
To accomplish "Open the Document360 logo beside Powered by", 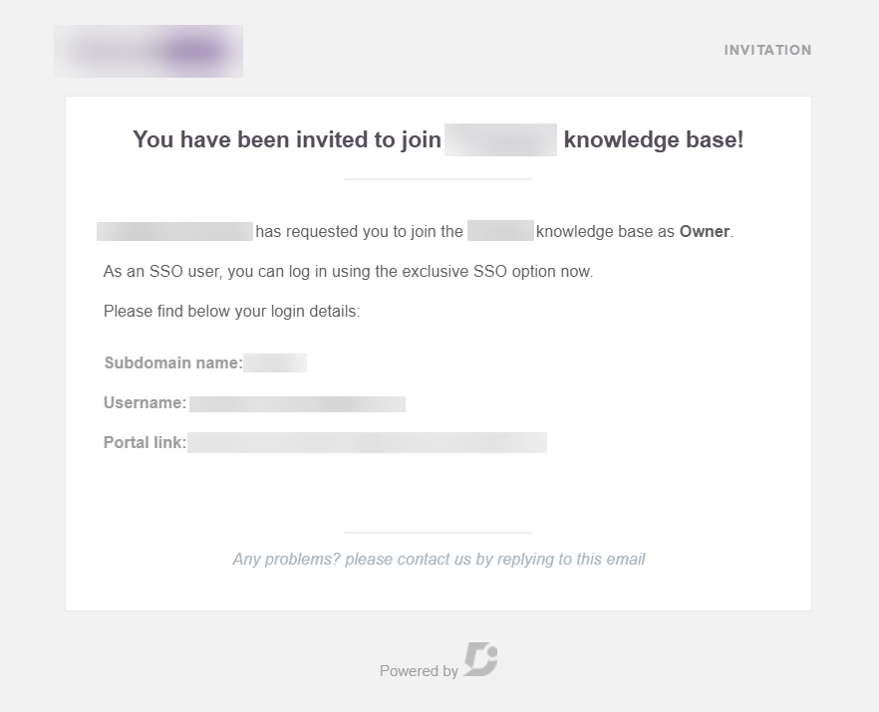I will [480, 659].
